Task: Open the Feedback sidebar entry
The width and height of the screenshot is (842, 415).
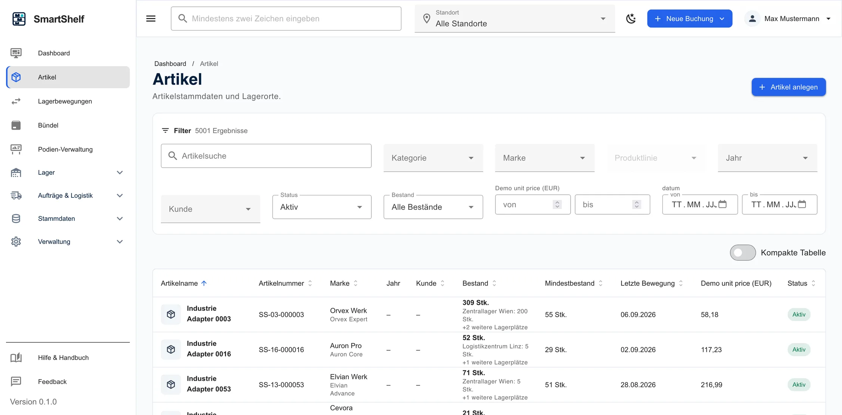Action: (x=68, y=382)
